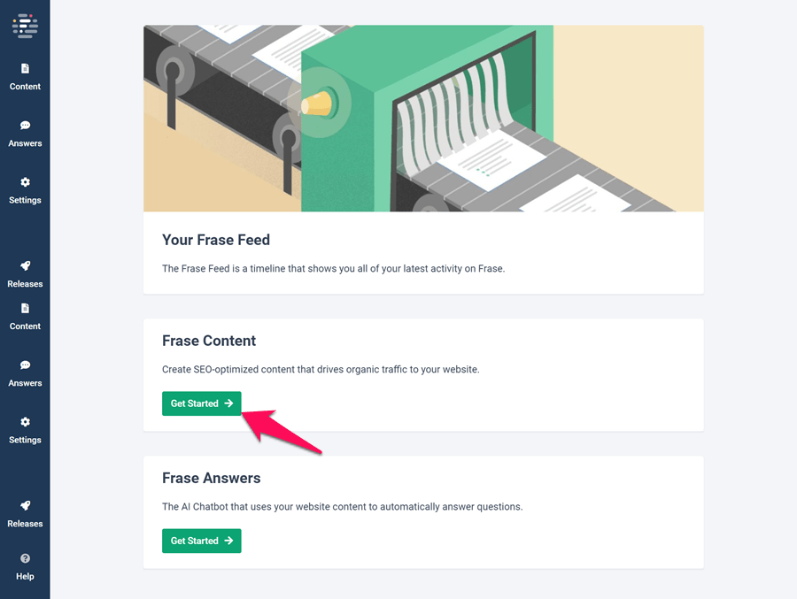
Task: Click Releases rocket directly above the second Content item
Action: [25, 274]
